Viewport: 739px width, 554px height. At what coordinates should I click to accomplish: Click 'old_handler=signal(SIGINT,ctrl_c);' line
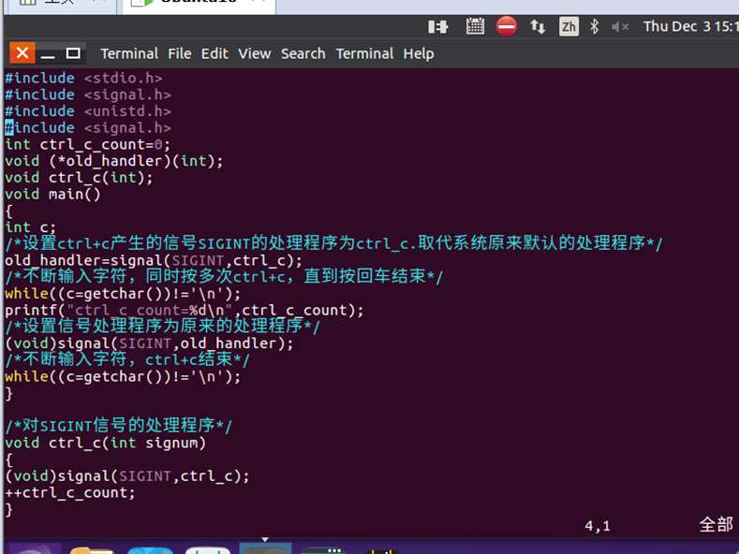tap(154, 260)
